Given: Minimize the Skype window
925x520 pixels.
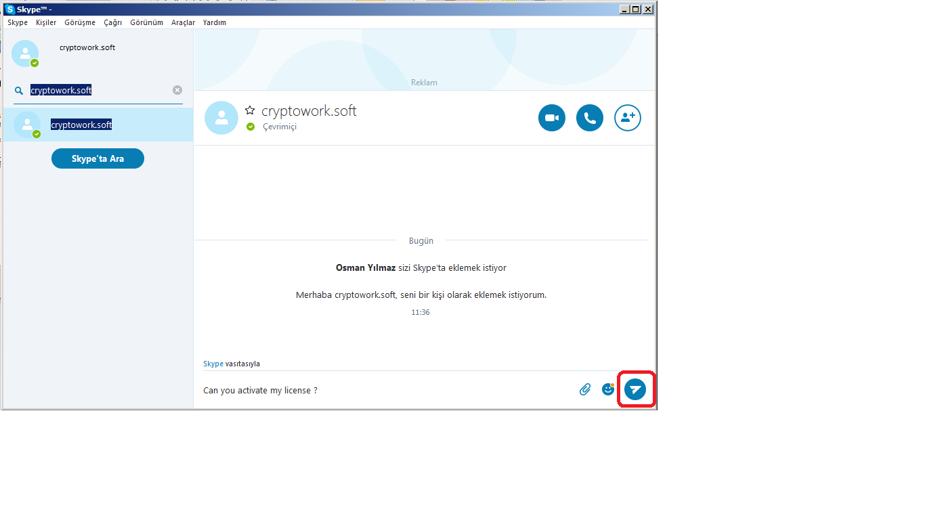Looking at the screenshot, I should pos(625,9).
